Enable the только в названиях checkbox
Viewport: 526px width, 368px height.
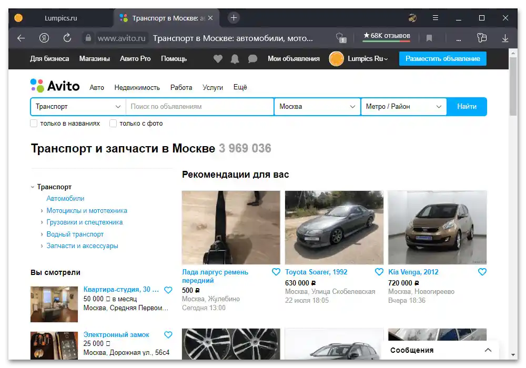[34, 124]
